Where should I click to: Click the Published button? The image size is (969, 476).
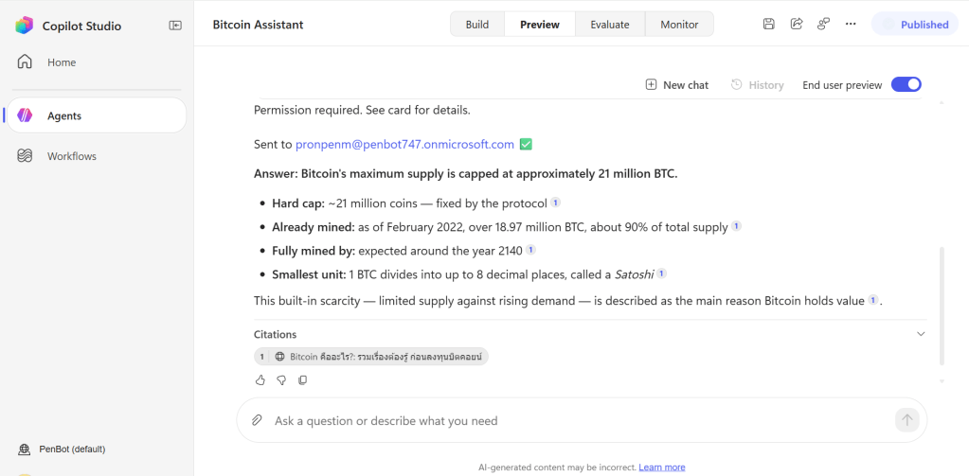tap(915, 25)
